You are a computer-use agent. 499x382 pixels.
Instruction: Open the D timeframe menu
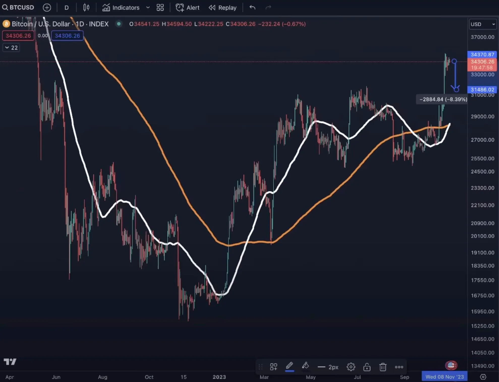66,8
